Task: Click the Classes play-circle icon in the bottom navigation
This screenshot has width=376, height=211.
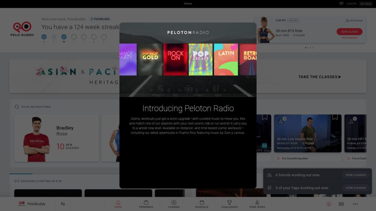Action: point(174,202)
